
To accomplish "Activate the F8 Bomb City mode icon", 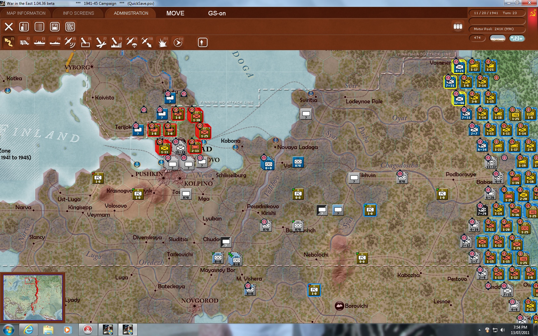I will (116, 42).
